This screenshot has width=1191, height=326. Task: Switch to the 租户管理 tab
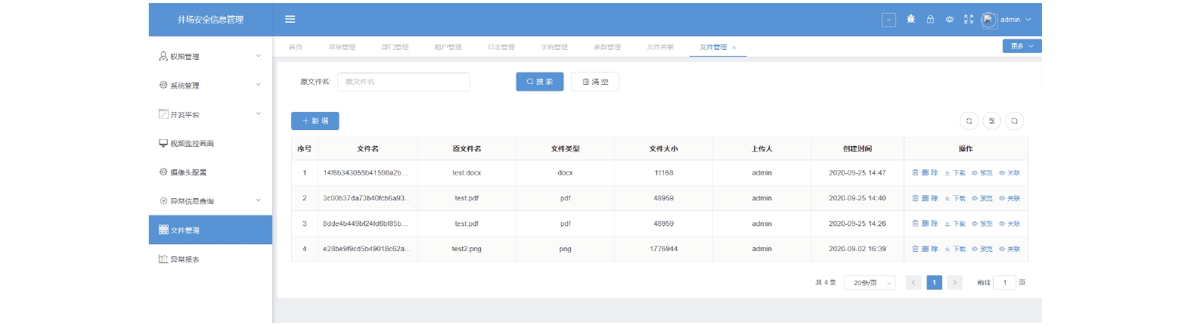[x=448, y=47]
